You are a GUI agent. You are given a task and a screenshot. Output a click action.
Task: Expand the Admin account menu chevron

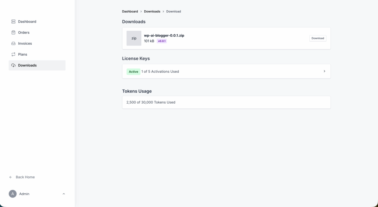pyautogui.click(x=63, y=194)
